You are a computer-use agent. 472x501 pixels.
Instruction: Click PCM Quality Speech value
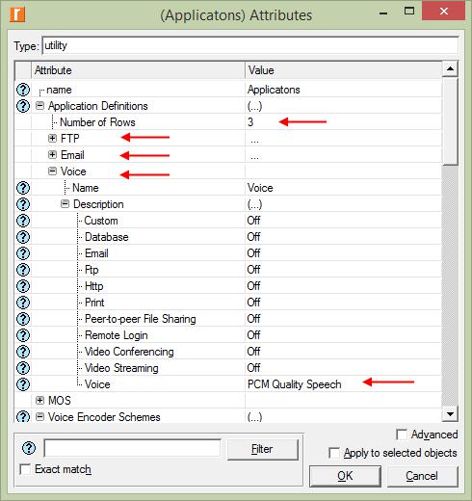point(295,384)
